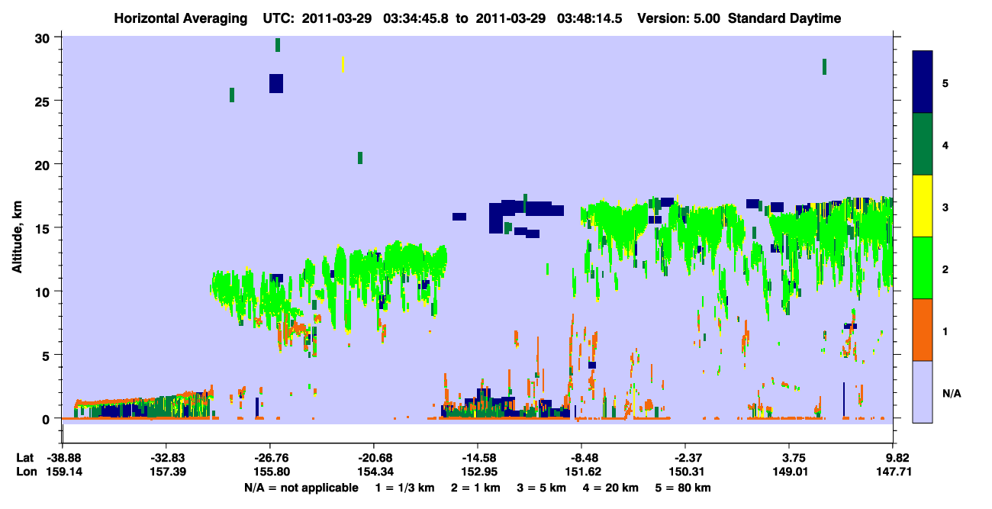Image resolution: width=992 pixels, height=509 pixels.
Task: Click the 'Version: 5.00' text
Action: (680, 18)
